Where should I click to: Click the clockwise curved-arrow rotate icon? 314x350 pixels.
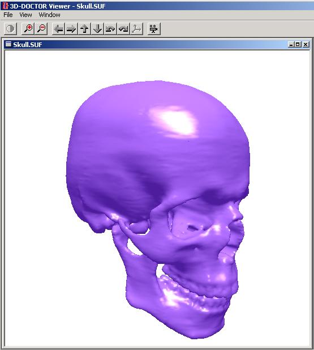123,29
